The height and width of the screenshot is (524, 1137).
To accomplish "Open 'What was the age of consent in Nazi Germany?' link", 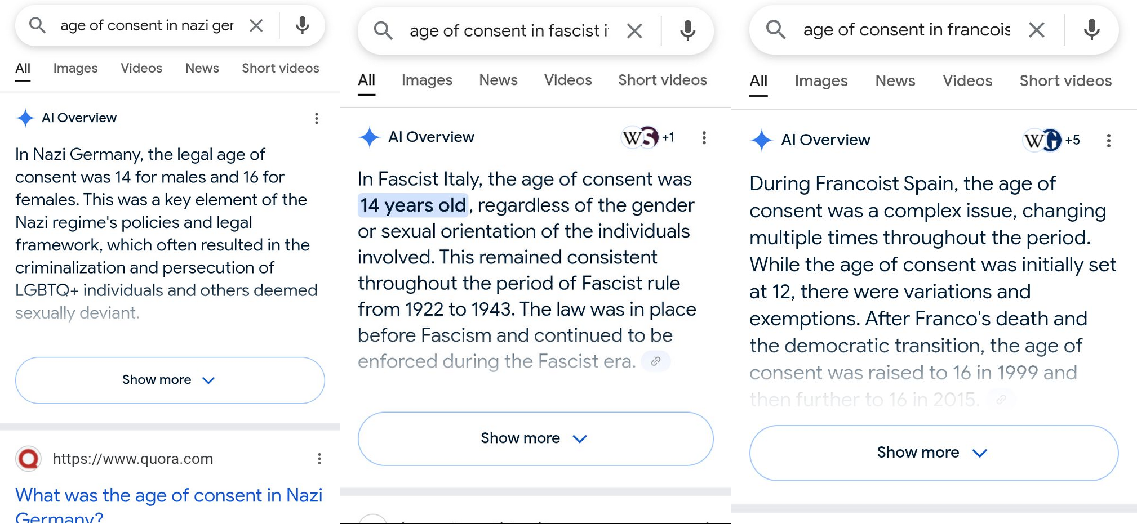I will [x=169, y=505].
